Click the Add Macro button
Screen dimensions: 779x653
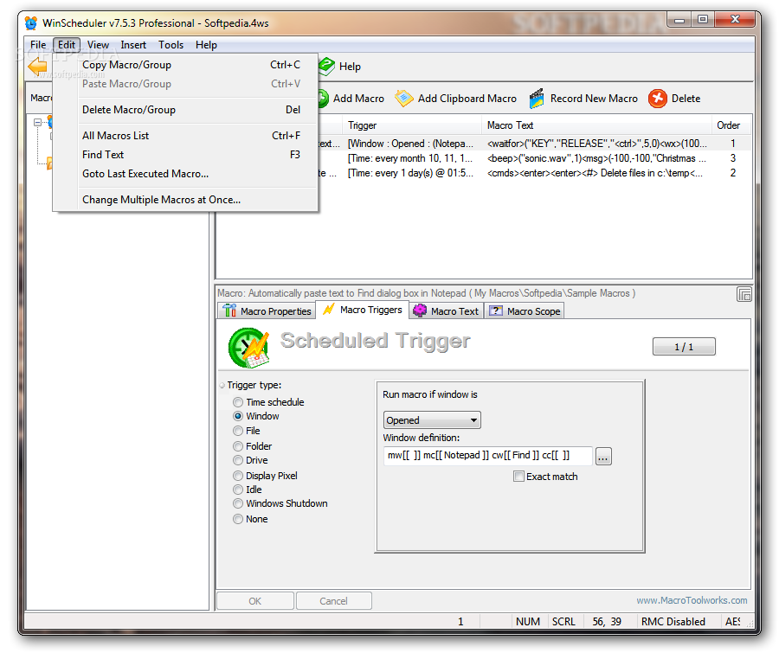(351, 99)
